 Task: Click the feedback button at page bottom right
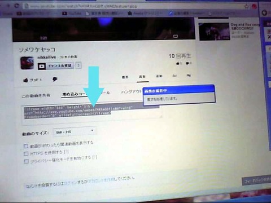pyautogui.click(x=256, y=181)
